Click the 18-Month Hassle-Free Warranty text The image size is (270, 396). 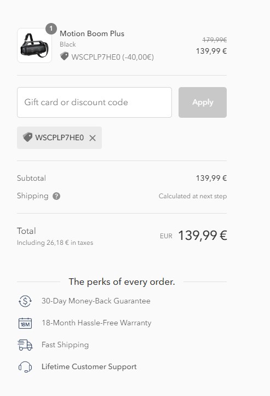click(x=96, y=323)
